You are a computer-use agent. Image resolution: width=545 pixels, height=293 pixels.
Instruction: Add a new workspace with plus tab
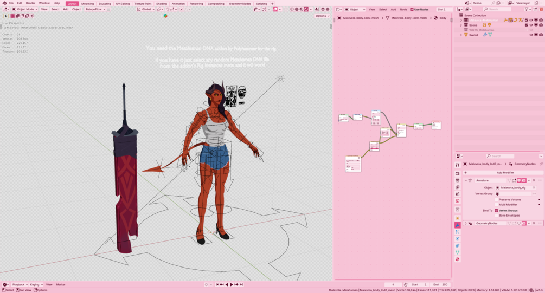point(272,3)
